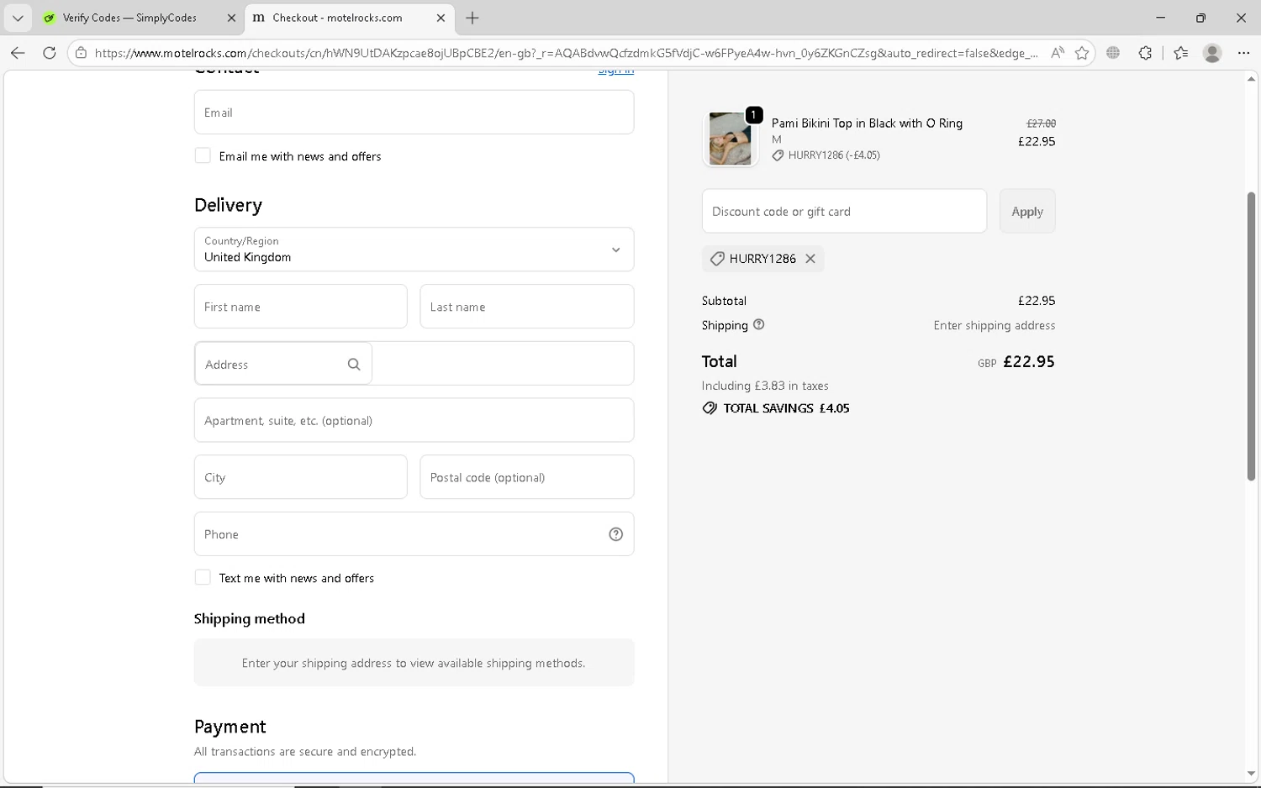Open the browser extensions icon

click(1145, 53)
